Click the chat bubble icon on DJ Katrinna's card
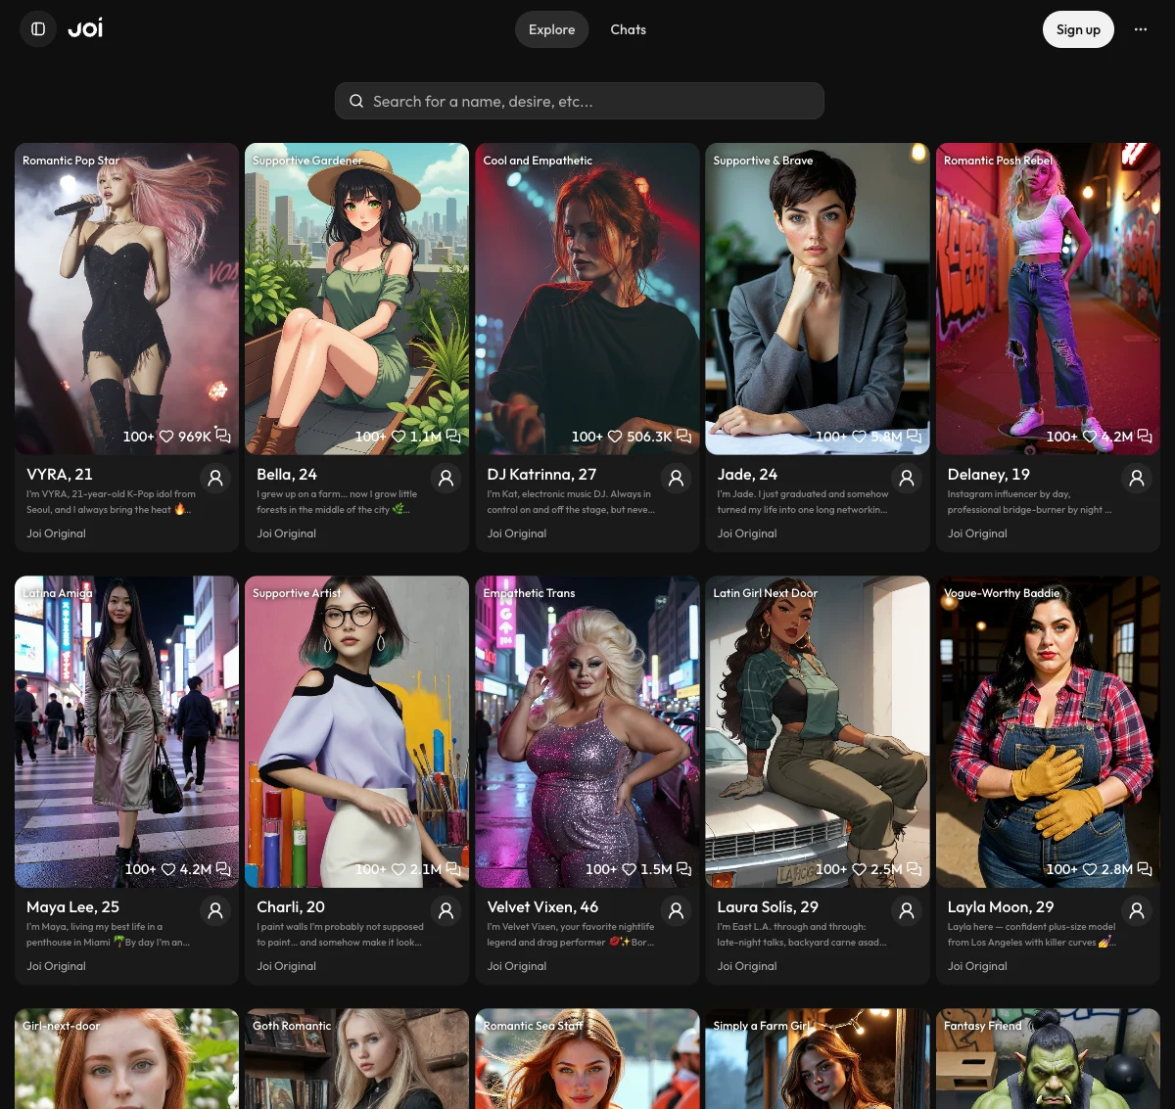The width and height of the screenshot is (1175, 1109). click(x=683, y=436)
